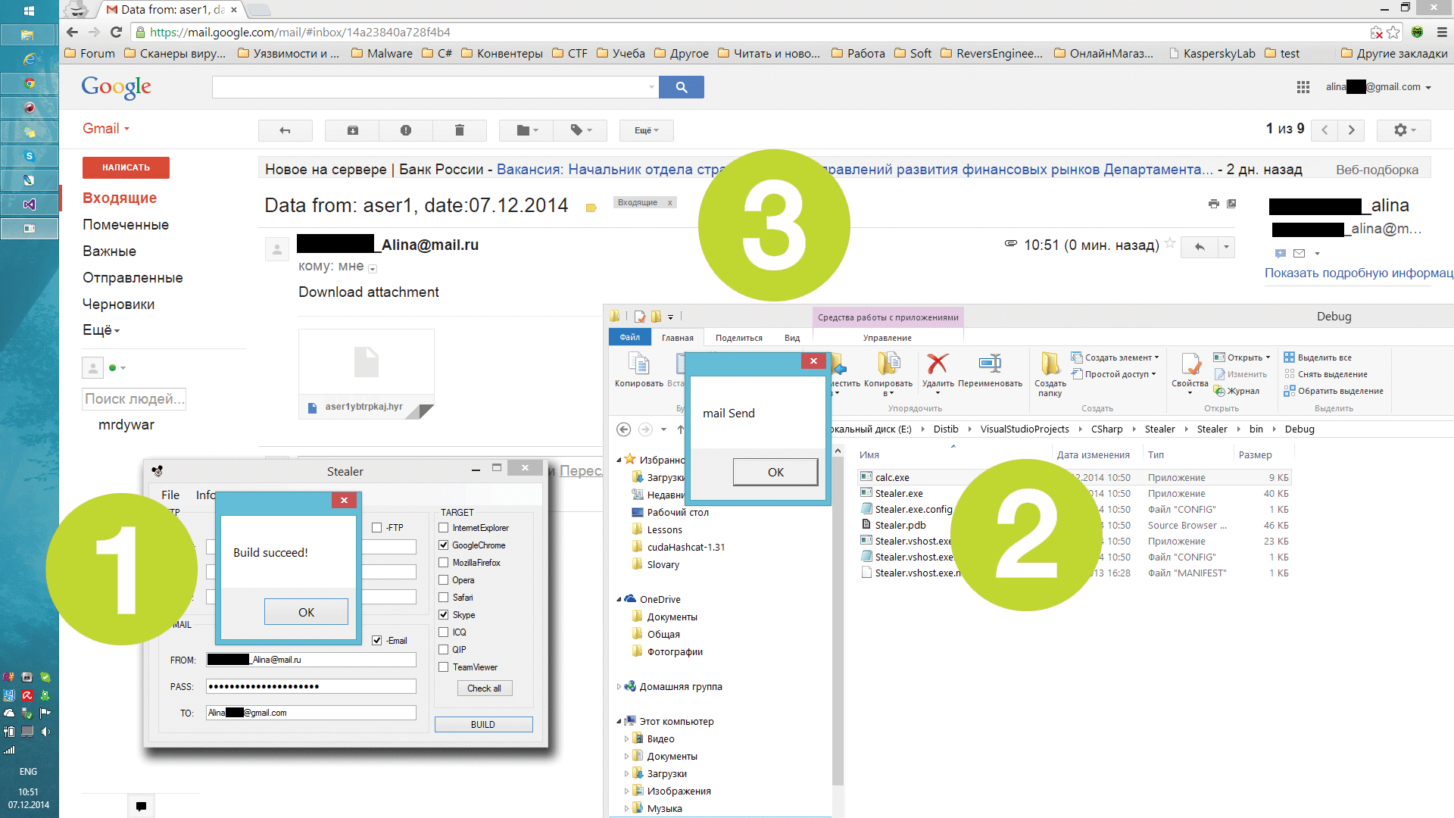Open Skype from the taskbar
This screenshot has width=1454, height=818.
tap(29, 156)
